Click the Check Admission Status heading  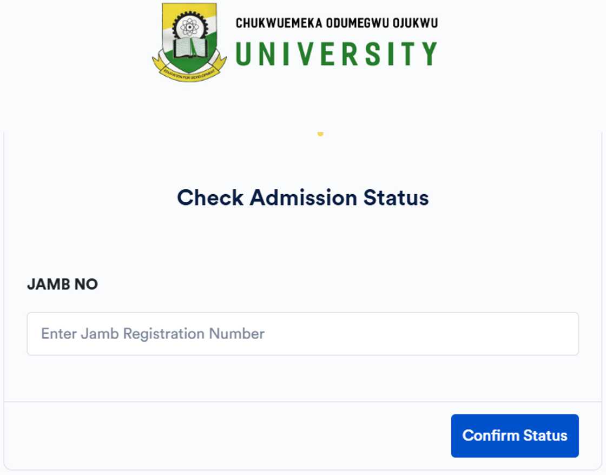click(x=302, y=197)
